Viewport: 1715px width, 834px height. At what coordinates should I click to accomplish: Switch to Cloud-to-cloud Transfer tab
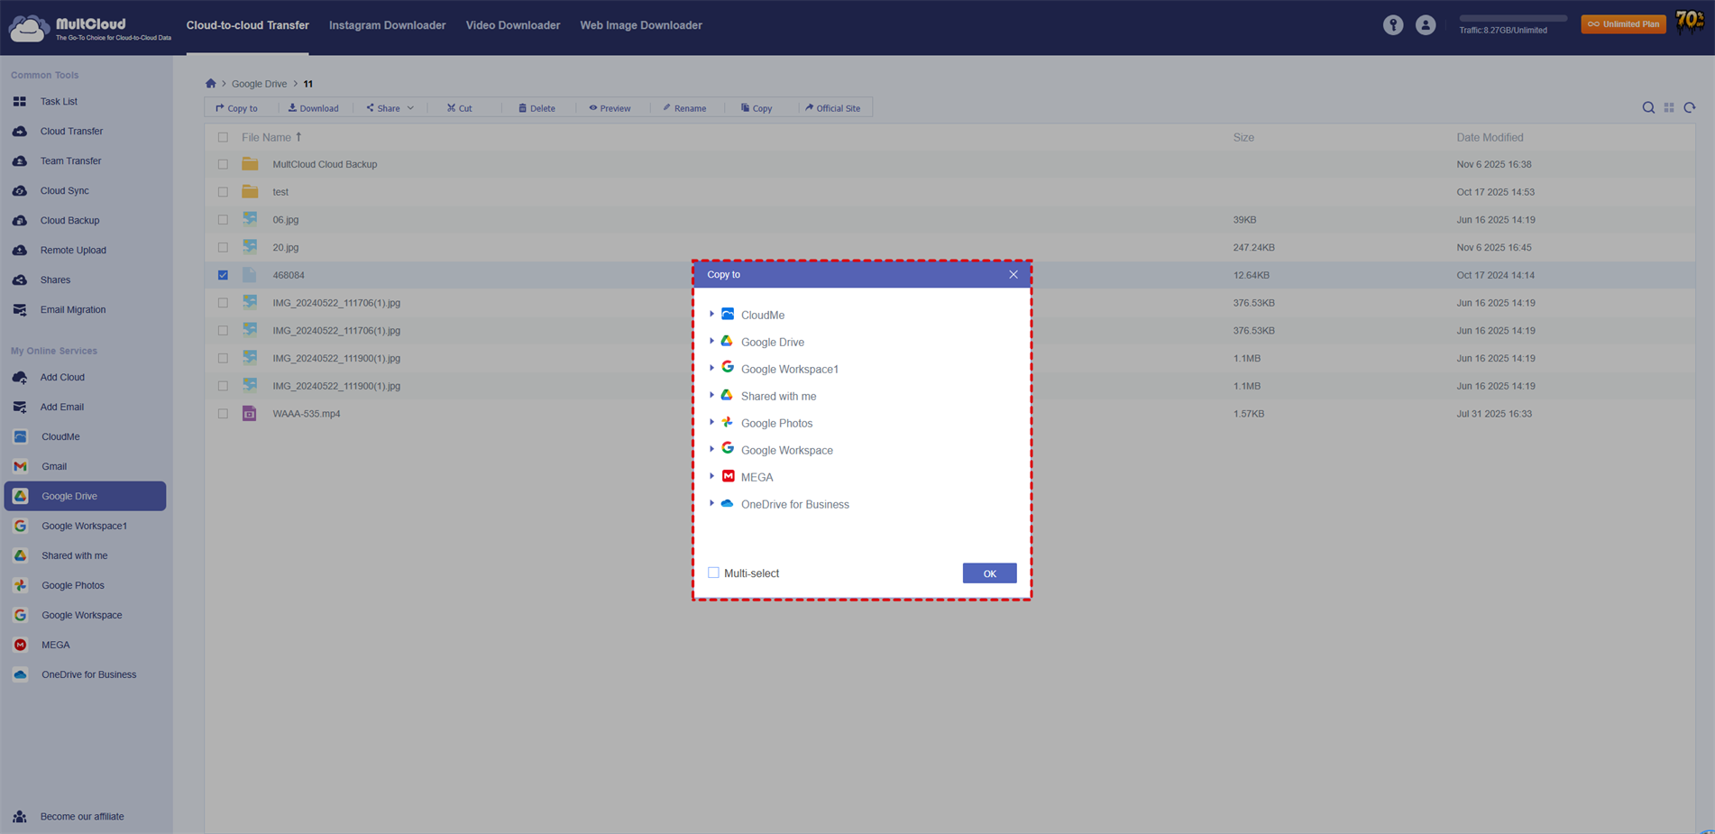(x=247, y=25)
